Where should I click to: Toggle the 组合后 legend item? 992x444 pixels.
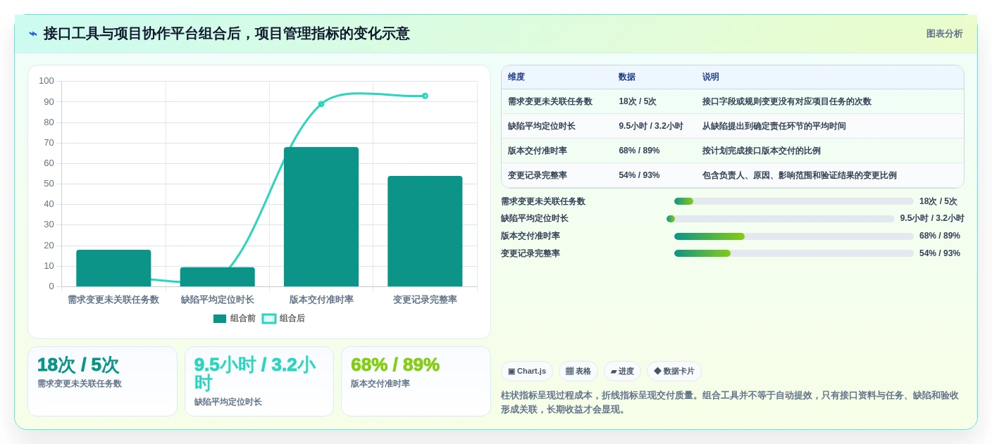coord(283,318)
